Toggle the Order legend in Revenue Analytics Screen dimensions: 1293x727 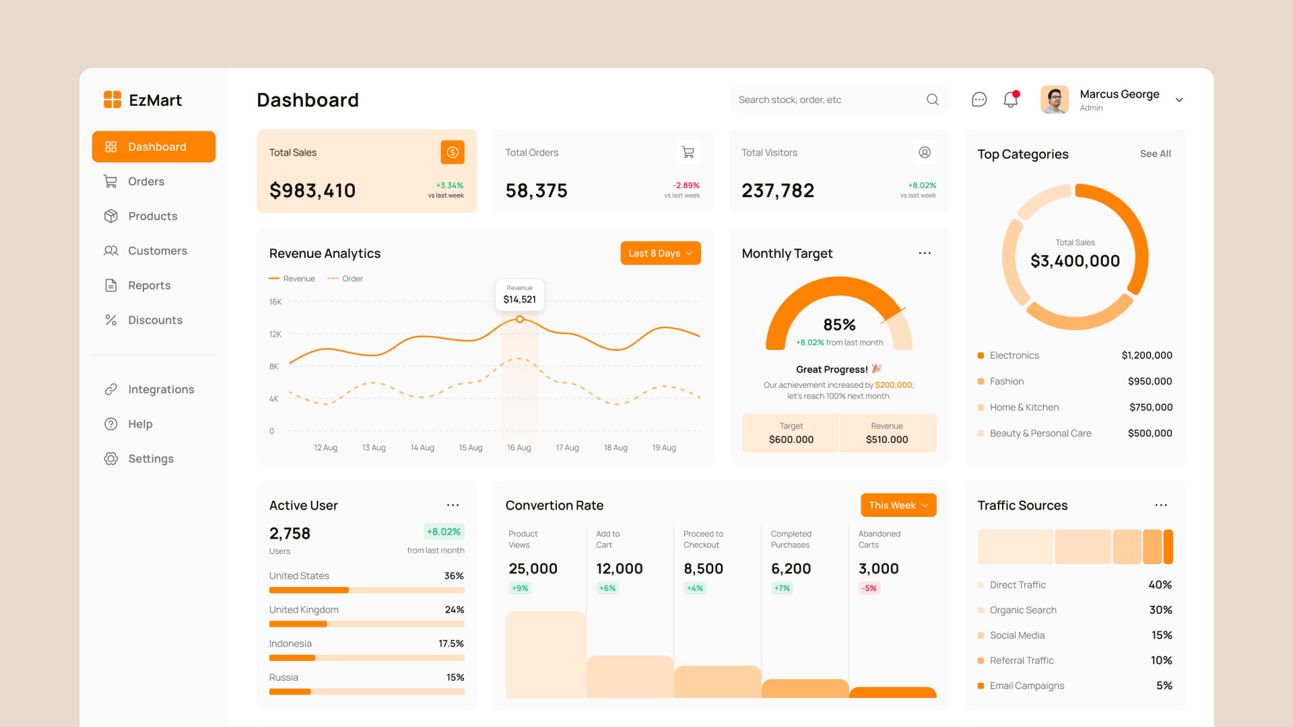345,278
